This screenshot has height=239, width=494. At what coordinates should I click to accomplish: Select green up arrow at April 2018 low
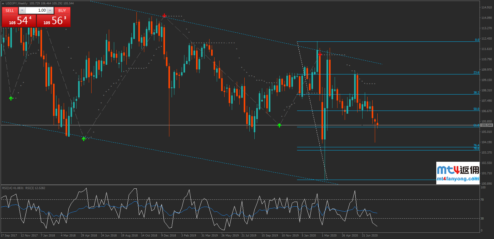(x=83, y=139)
